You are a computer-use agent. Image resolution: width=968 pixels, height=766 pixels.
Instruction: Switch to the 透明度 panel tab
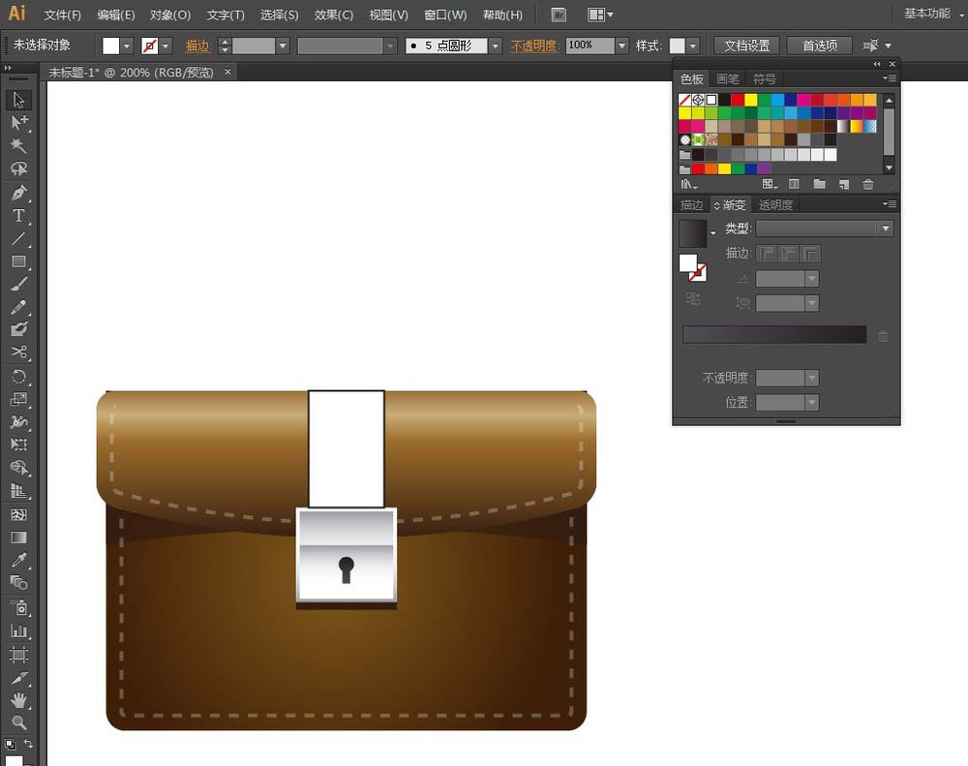point(776,205)
